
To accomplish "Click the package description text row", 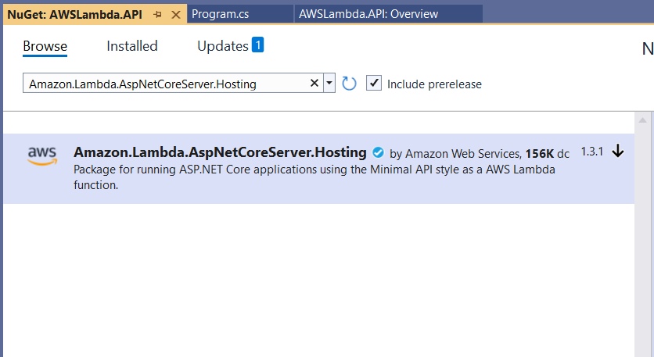I will pos(314,177).
